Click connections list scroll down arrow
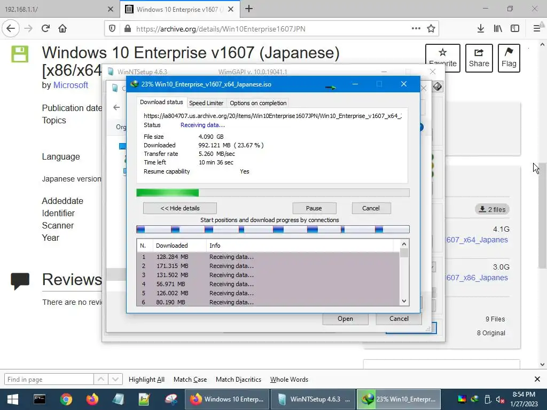Screen dimensions: 547x410 tap(404, 301)
